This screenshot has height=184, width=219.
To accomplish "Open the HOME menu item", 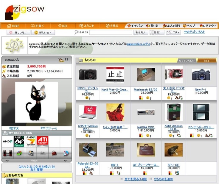I will [x=13, y=26].
